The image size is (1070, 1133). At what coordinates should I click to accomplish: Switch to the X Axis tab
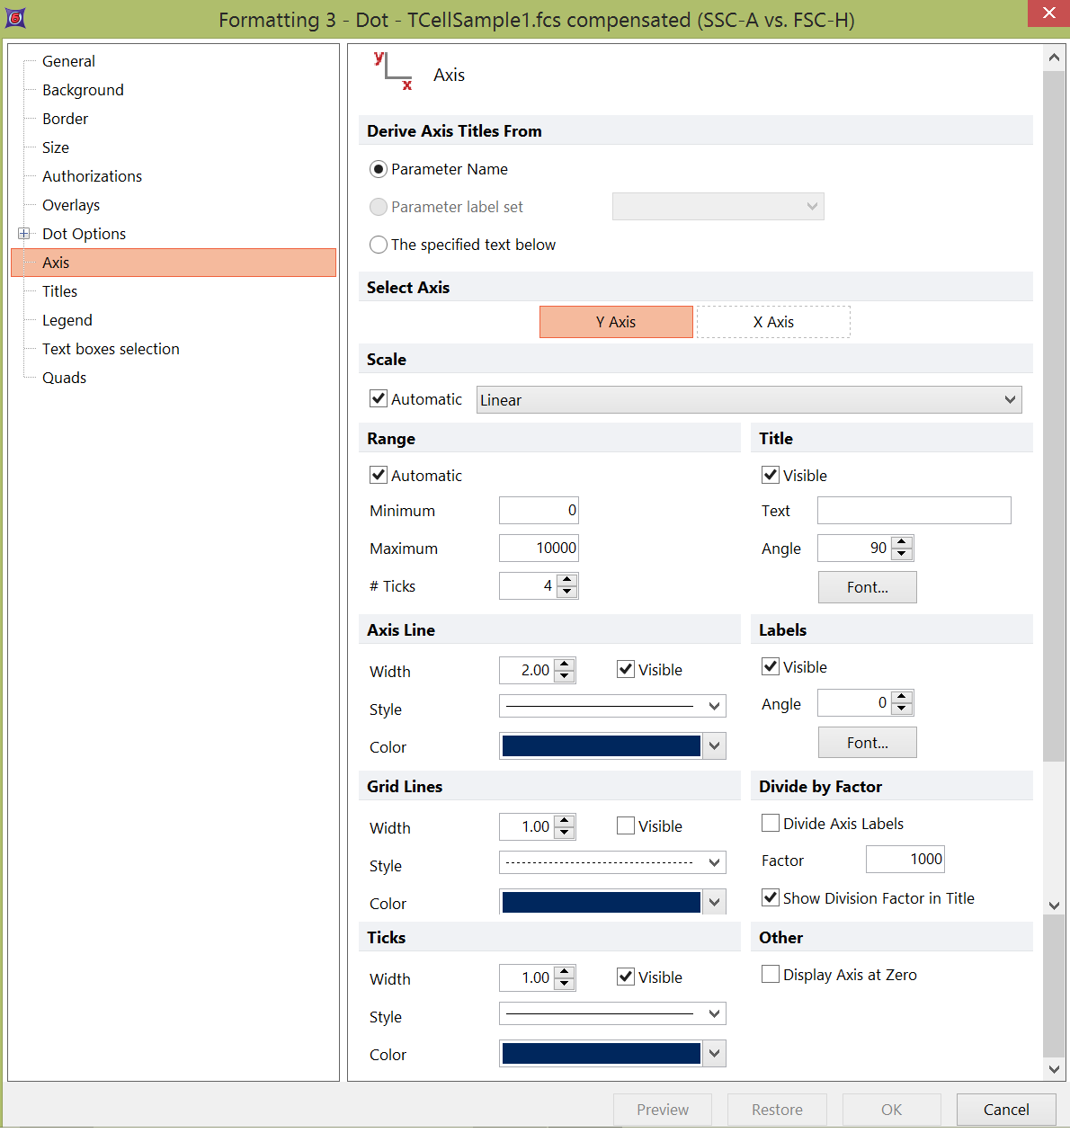(x=773, y=322)
